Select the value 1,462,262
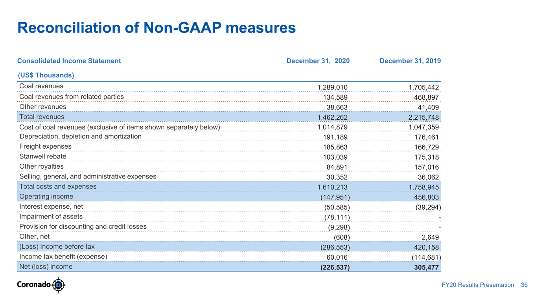The height and width of the screenshot is (306, 545). click(332, 117)
